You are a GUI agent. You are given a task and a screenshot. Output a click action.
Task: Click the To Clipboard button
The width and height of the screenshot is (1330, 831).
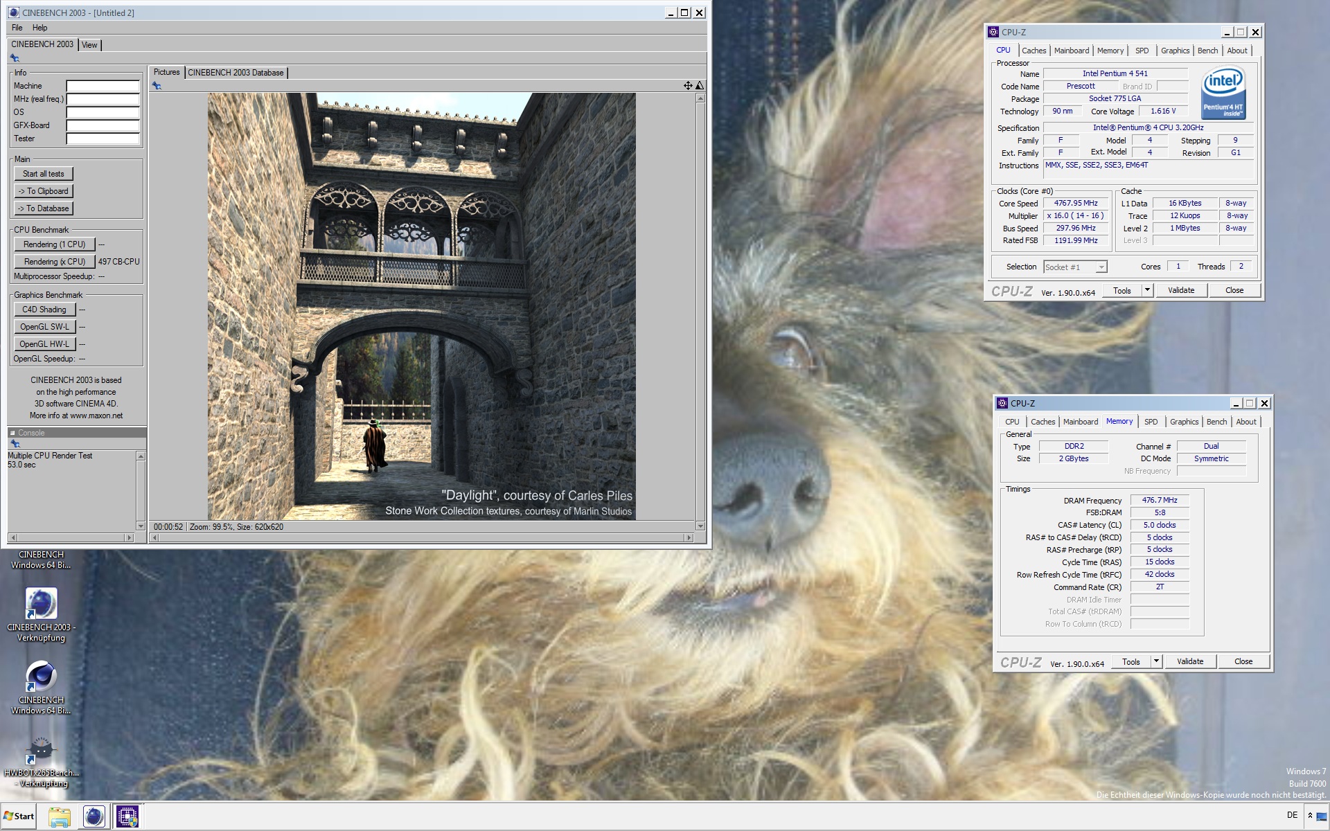(x=43, y=191)
